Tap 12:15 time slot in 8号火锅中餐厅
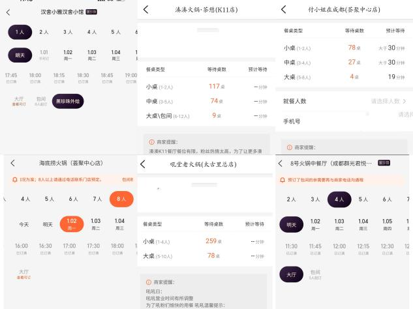The width and height of the screenshot is (413, 309). (363, 249)
